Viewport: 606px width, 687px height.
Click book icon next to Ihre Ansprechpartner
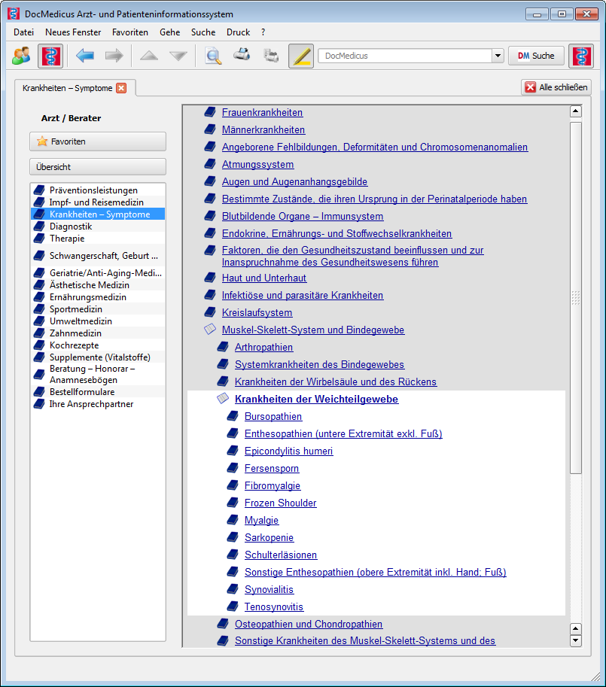(39, 403)
